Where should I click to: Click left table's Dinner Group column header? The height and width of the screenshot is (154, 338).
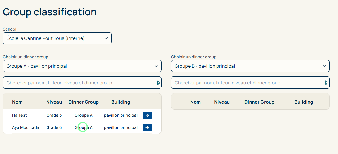coord(83,102)
